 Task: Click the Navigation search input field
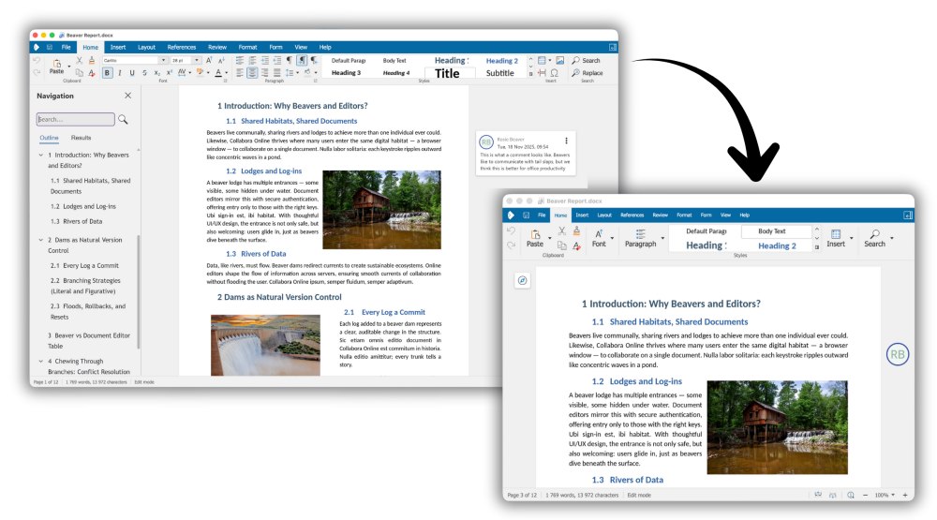pos(75,120)
